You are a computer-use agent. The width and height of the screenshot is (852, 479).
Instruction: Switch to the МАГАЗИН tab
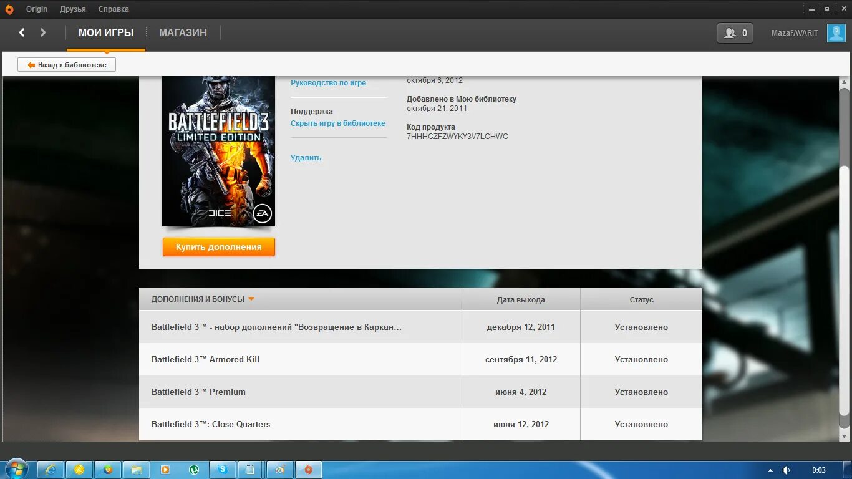[183, 32]
